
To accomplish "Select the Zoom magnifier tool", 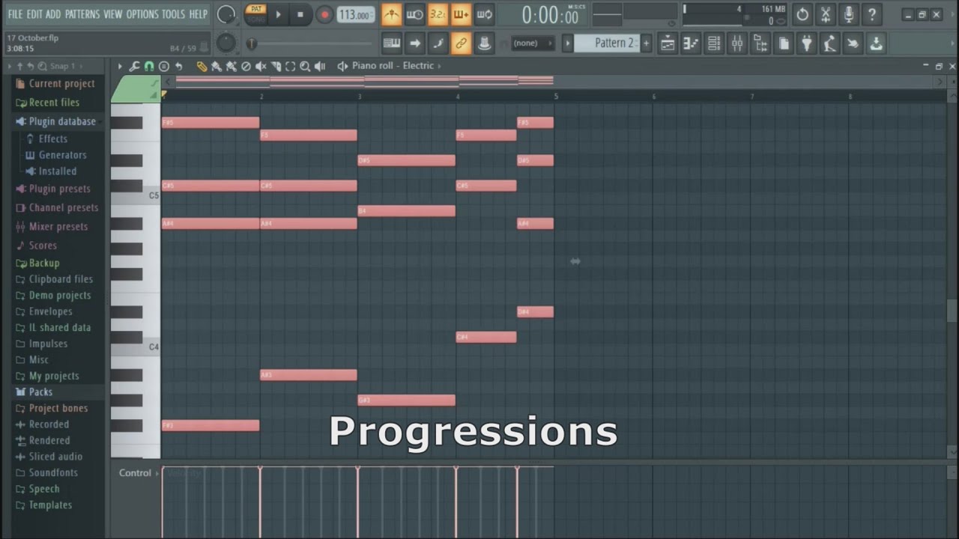I will (x=305, y=66).
